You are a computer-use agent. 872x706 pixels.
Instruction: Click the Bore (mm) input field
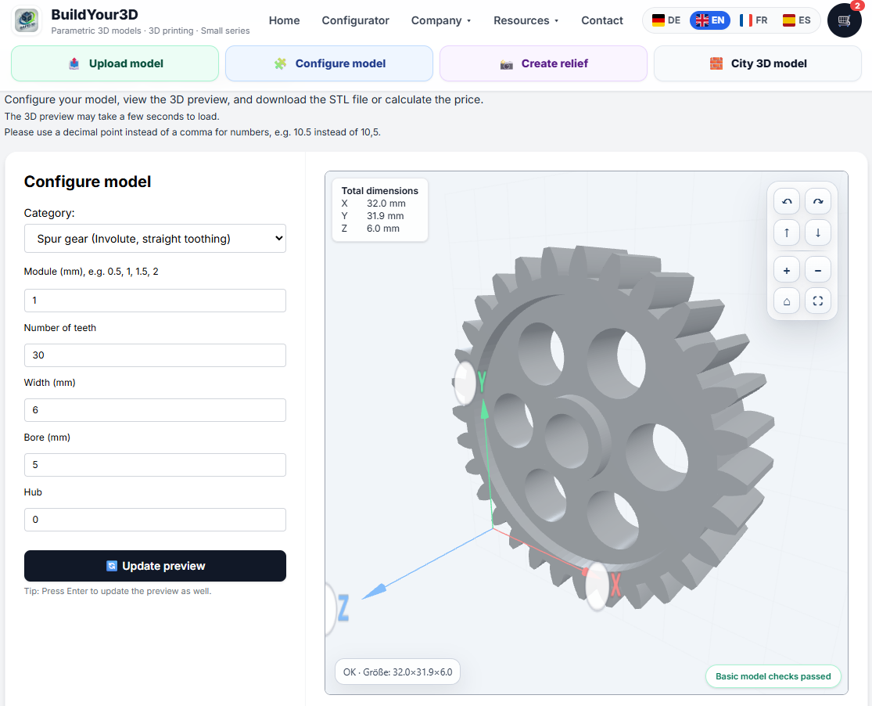click(155, 465)
